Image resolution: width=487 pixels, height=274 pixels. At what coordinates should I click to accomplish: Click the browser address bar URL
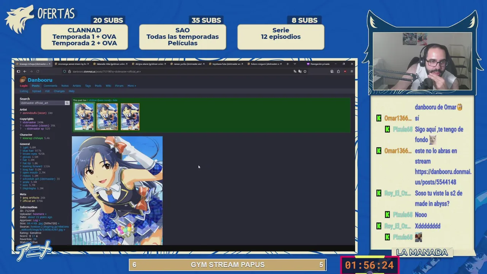pyautogui.click(x=107, y=72)
